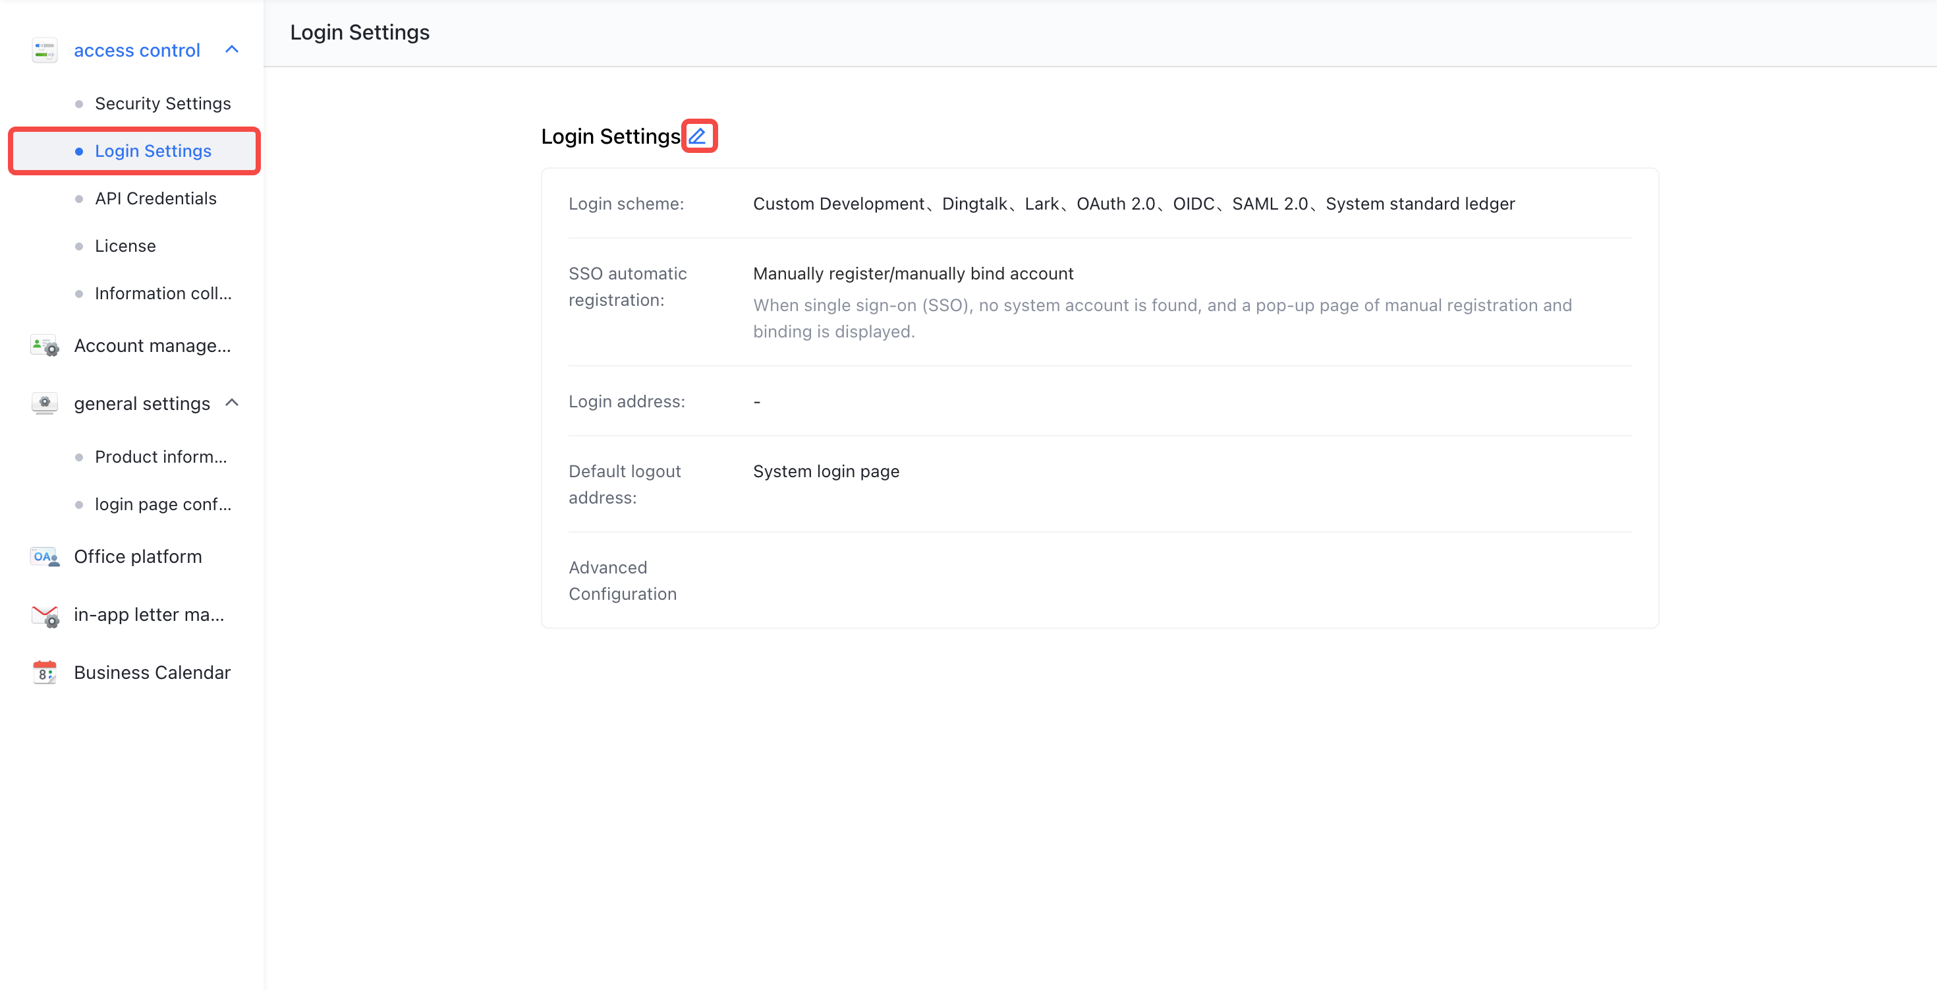
Task: Click the general settings gear icon
Action: (x=44, y=403)
